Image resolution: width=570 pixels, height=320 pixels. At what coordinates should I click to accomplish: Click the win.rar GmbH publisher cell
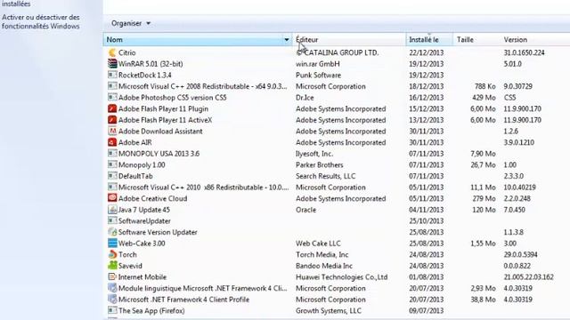click(318, 64)
